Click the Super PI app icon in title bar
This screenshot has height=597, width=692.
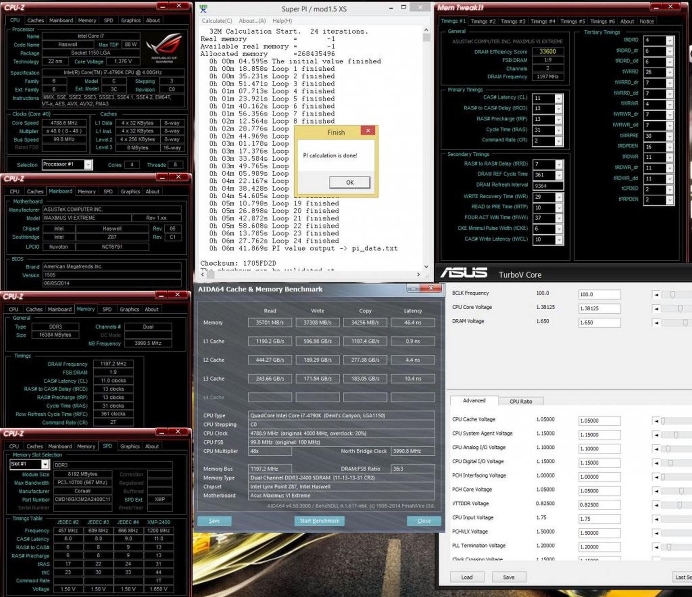point(203,9)
